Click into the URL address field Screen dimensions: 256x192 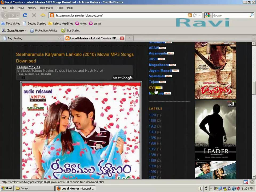pyautogui.click(x=117, y=15)
